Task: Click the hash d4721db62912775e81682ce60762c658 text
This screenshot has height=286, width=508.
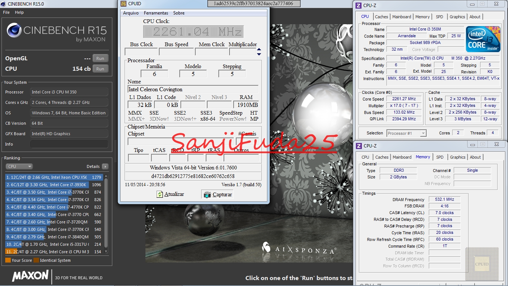Action: point(193,176)
